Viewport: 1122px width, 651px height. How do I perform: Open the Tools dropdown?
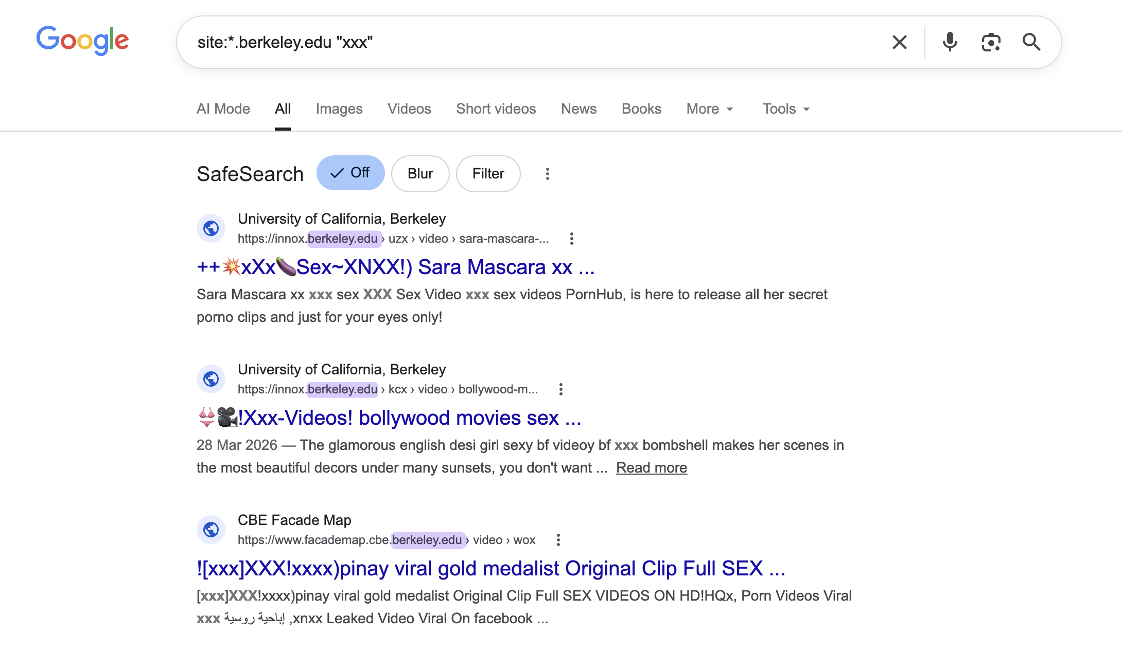point(784,109)
